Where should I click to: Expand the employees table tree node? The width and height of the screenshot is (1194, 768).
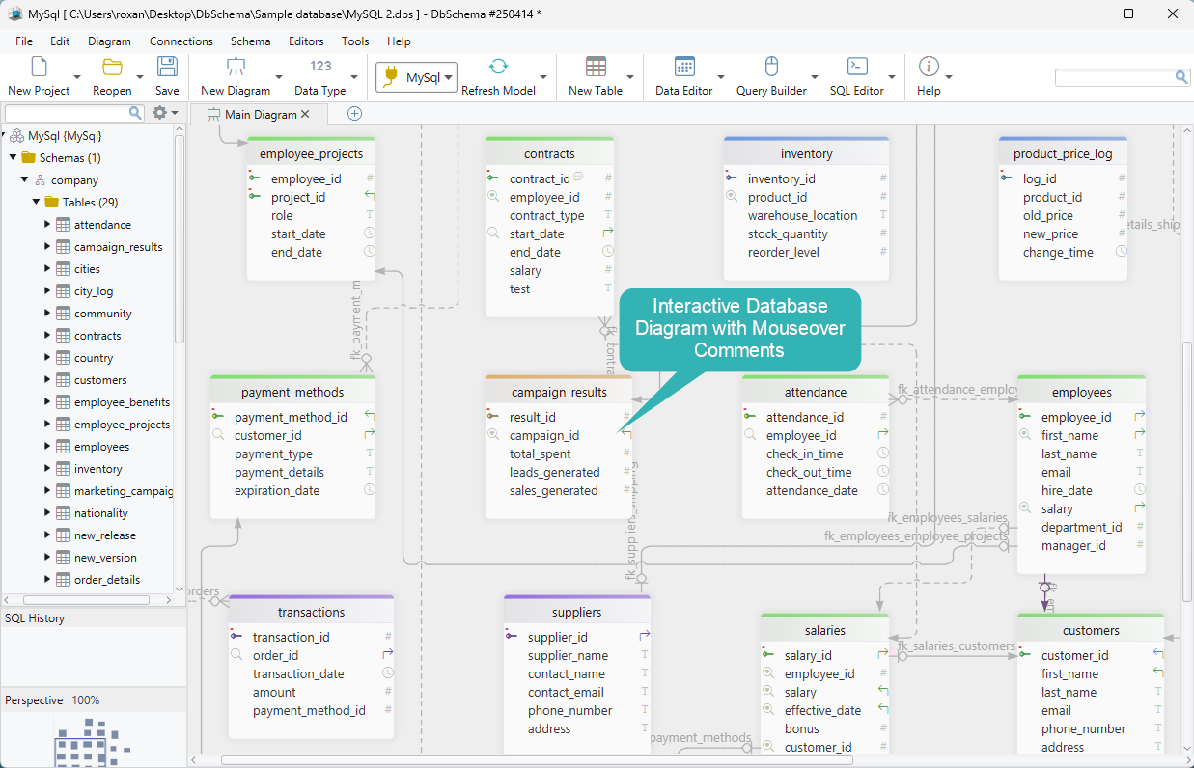pos(47,447)
